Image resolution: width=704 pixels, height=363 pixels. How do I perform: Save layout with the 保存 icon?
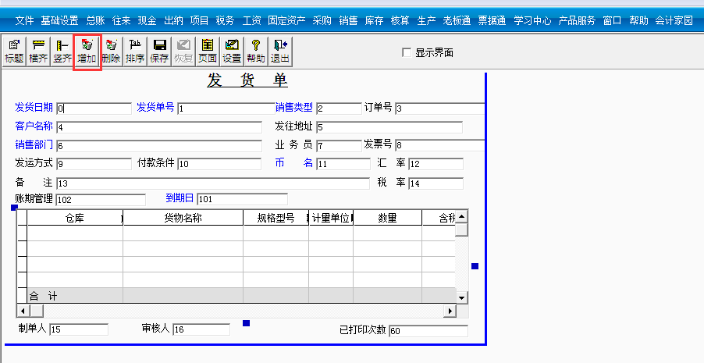coord(159,52)
